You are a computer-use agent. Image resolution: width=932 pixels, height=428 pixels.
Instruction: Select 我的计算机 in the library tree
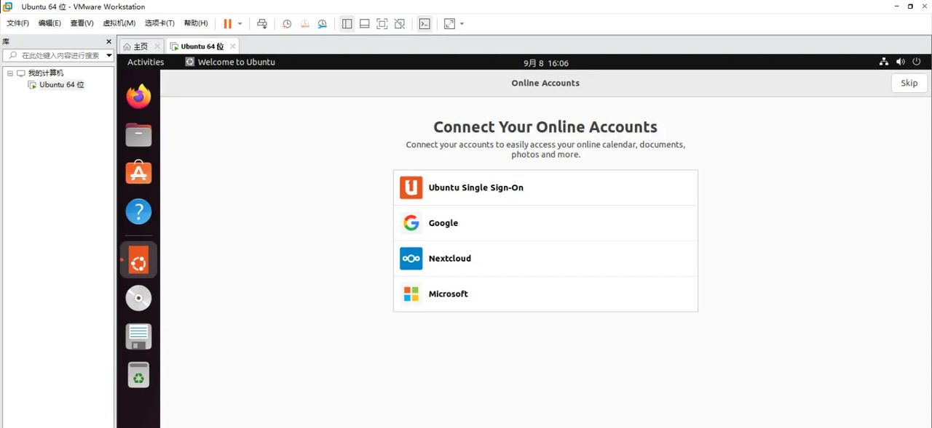pyautogui.click(x=45, y=73)
